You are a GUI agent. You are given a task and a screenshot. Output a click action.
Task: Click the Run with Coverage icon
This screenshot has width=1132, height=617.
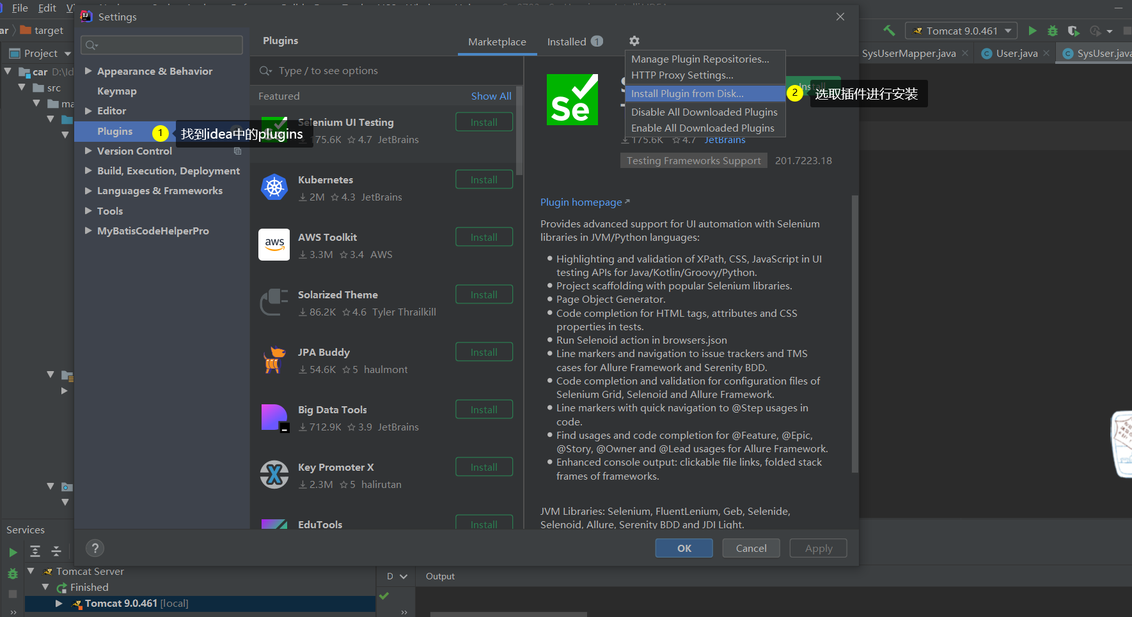(x=1073, y=31)
